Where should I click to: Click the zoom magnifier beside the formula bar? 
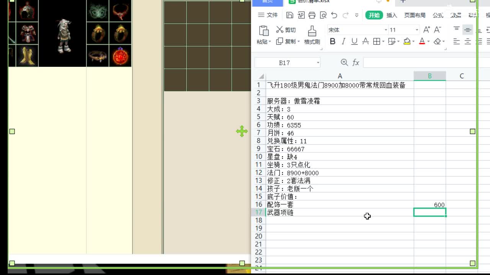[344, 63]
